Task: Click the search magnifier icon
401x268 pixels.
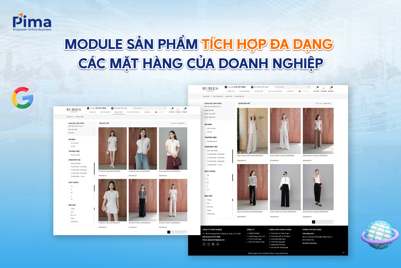Action: click(308, 87)
